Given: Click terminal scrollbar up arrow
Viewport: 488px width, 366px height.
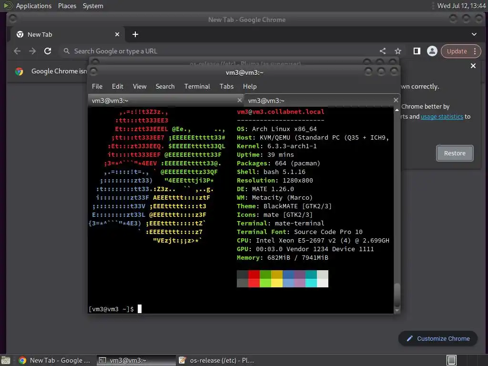Looking at the screenshot, I should click(397, 110).
